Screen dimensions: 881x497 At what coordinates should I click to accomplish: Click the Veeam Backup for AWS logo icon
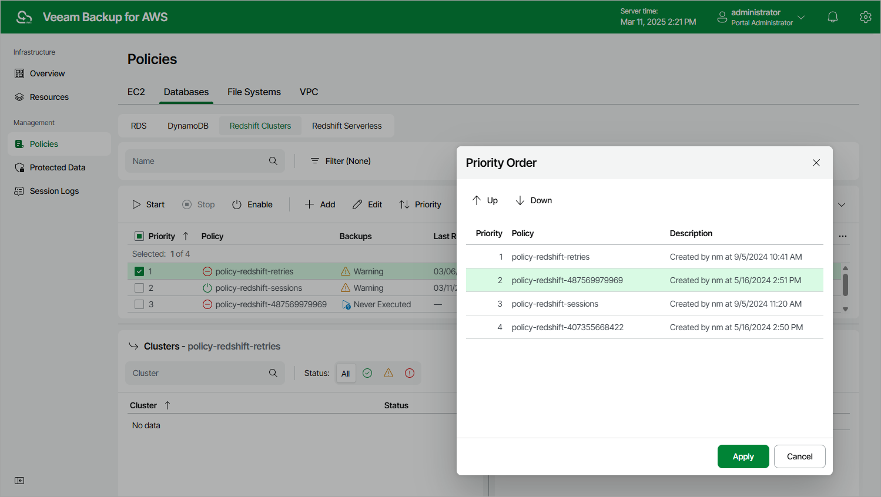pyautogui.click(x=24, y=17)
